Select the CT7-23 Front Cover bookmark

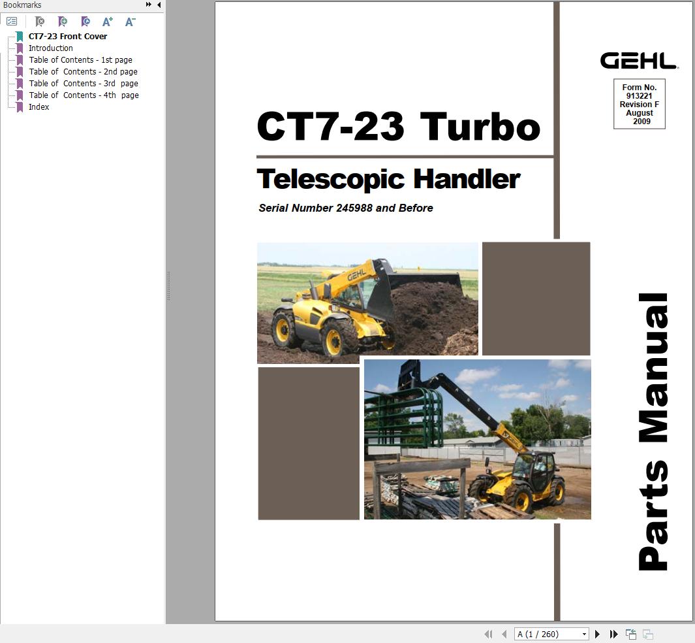click(68, 37)
